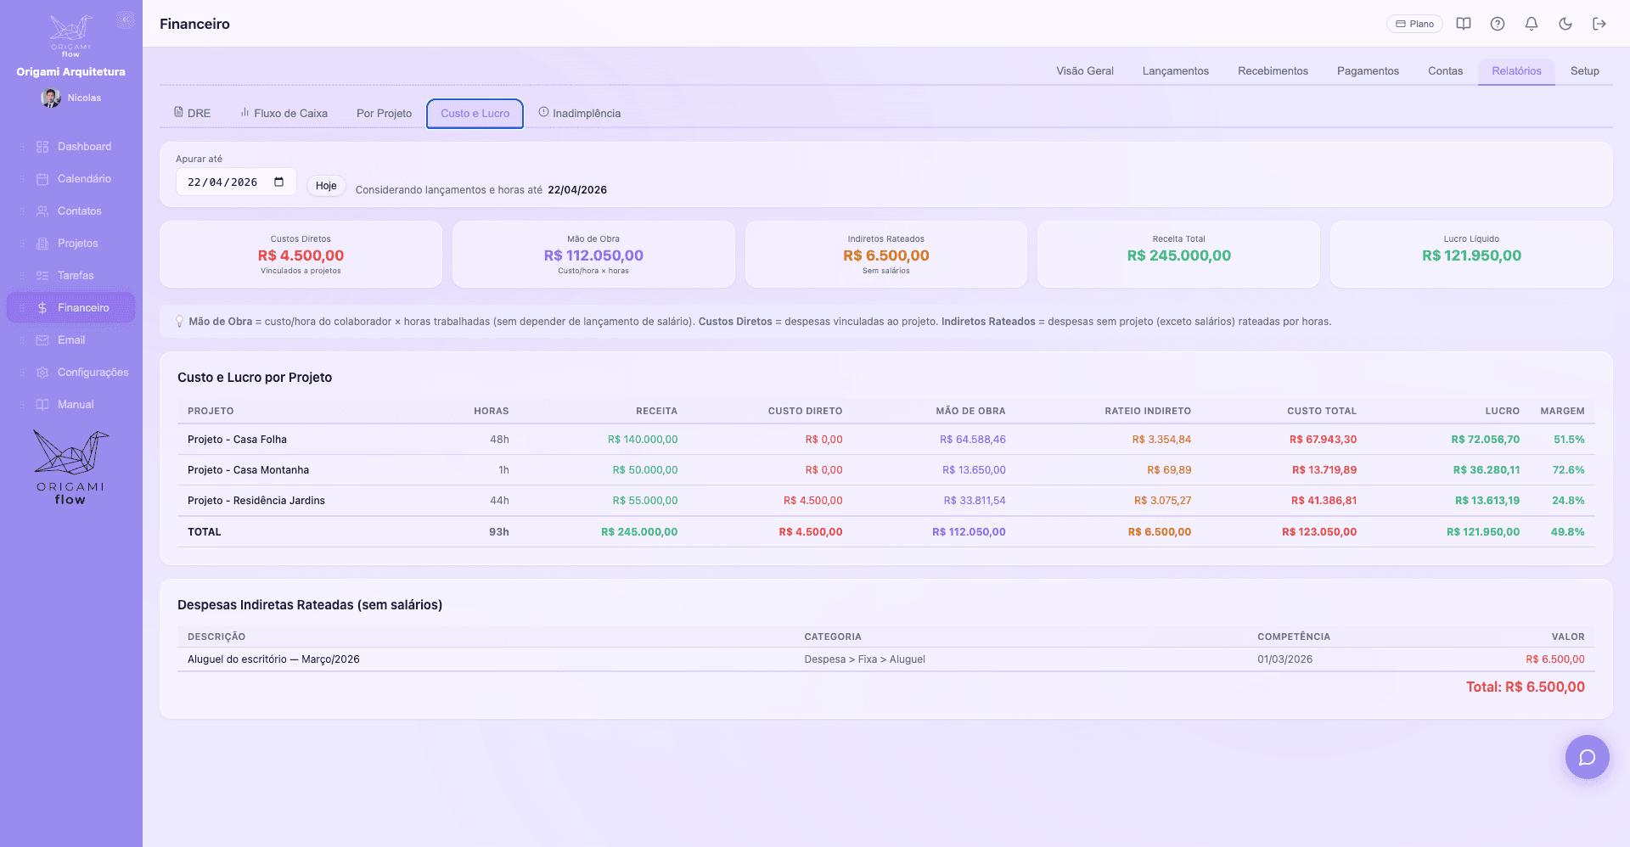Toggle dark mode moon icon
The width and height of the screenshot is (1630, 847).
point(1565,24)
